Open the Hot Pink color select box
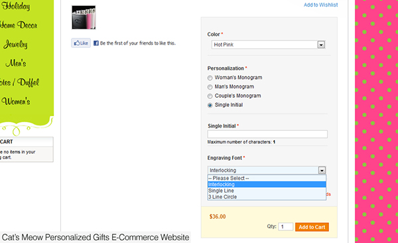Viewport: 398px width, 243px height. click(x=268, y=44)
